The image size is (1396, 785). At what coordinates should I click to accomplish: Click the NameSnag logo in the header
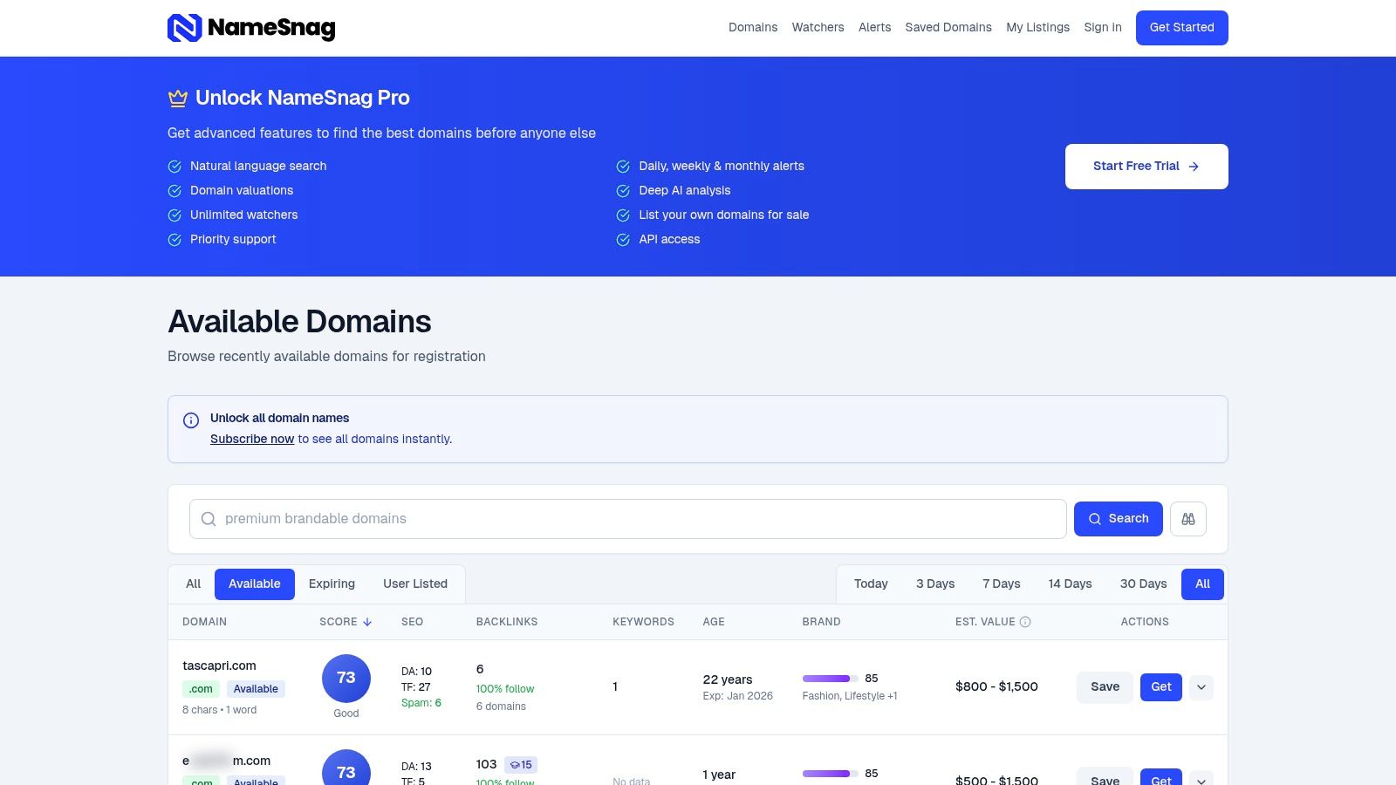(251, 27)
